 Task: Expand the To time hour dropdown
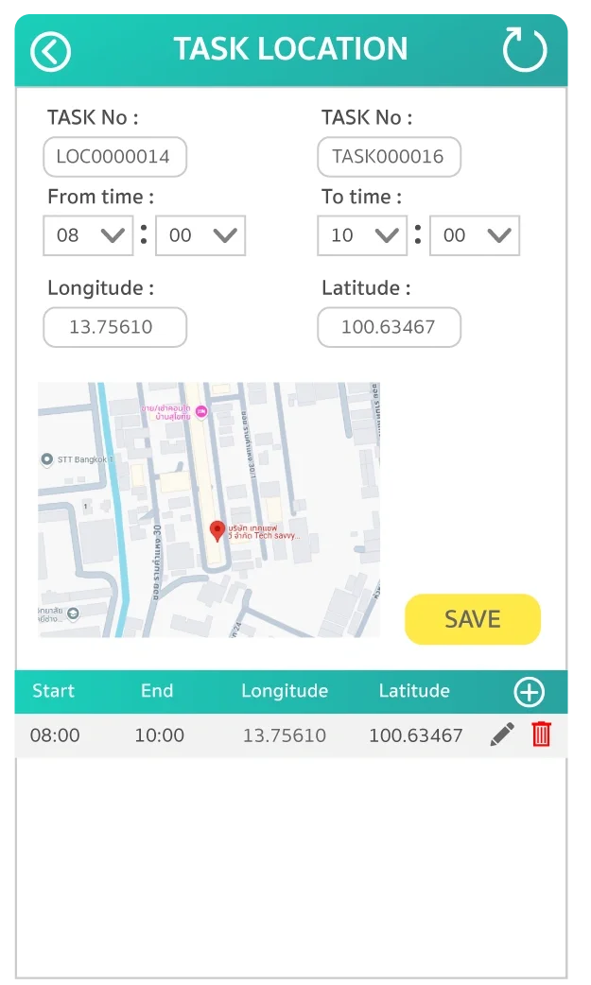tap(362, 235)
